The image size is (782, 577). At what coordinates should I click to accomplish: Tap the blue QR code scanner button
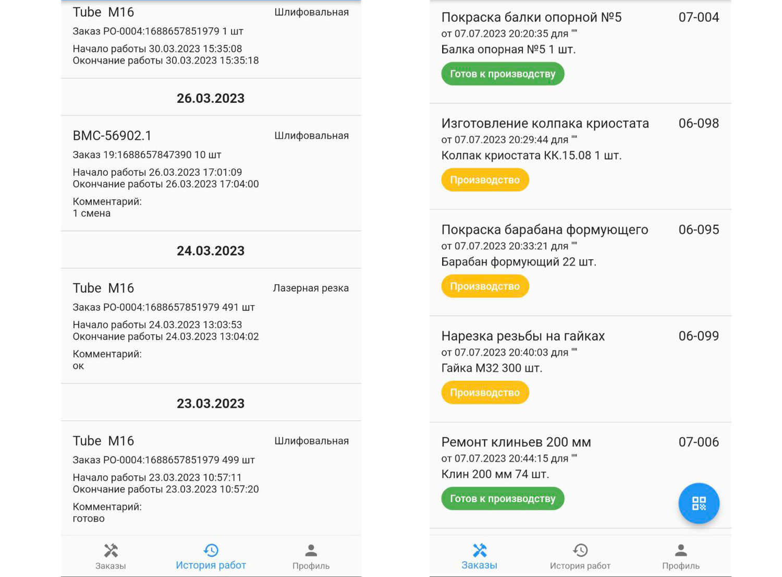(699, 503)
